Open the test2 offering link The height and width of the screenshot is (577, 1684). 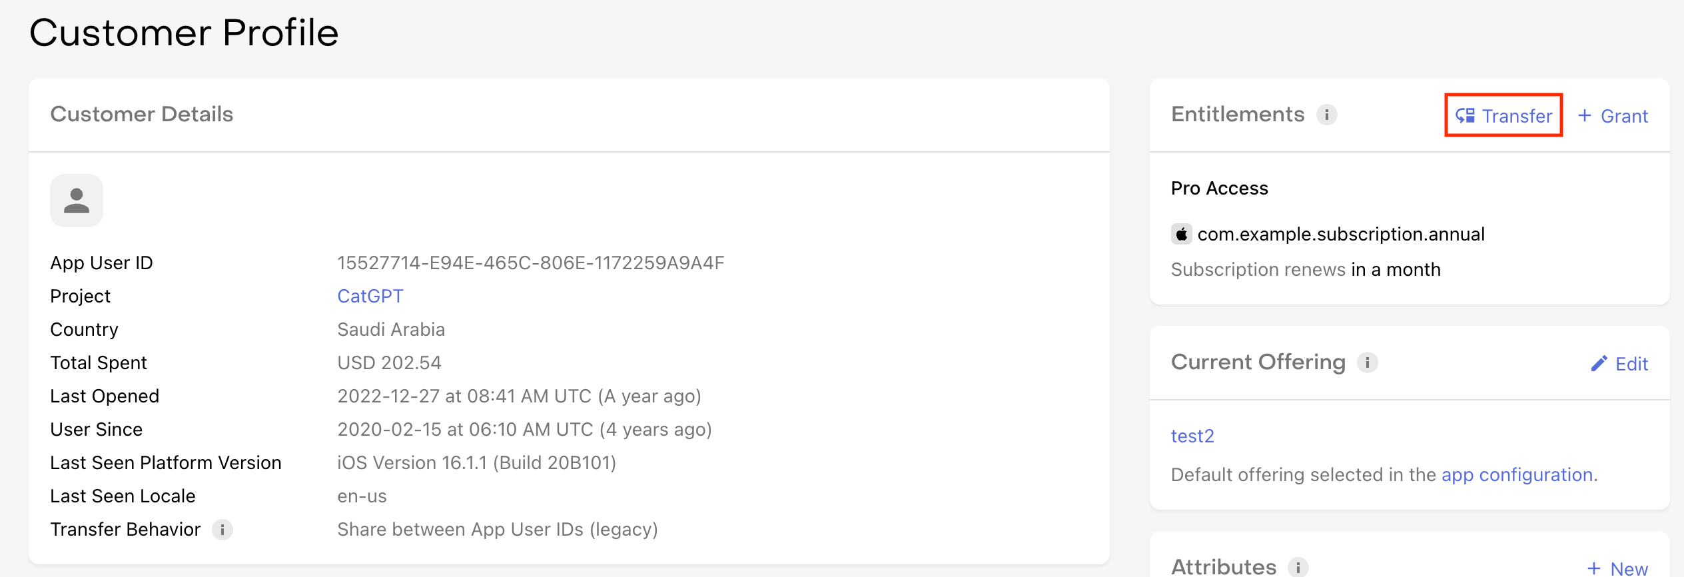pyautogui.click(x=1192, y=436)
